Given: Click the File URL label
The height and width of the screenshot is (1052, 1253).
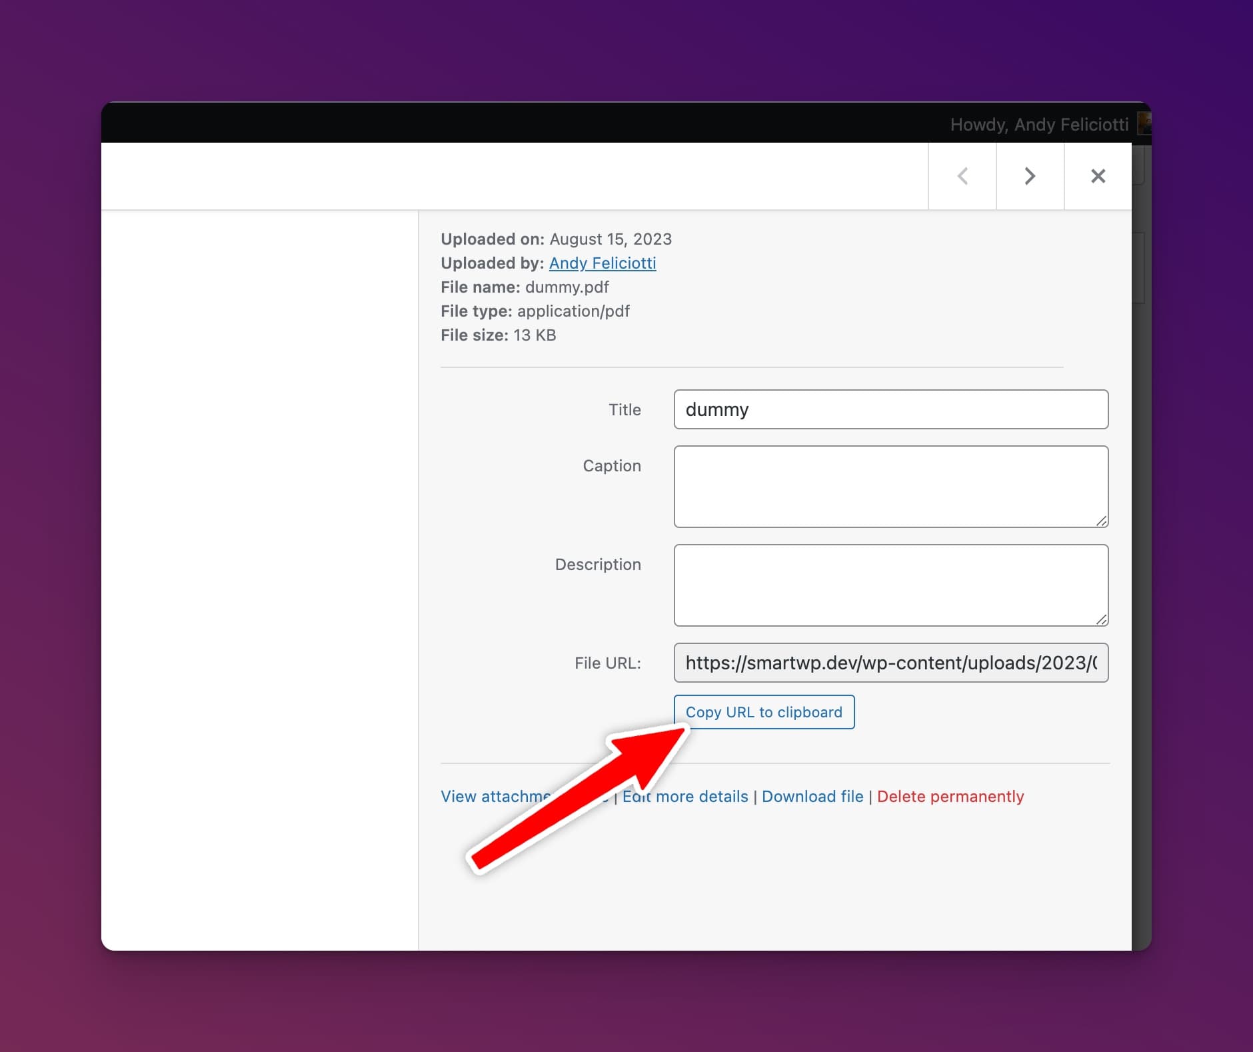Looking at the screenshot, I should [608, 663].
